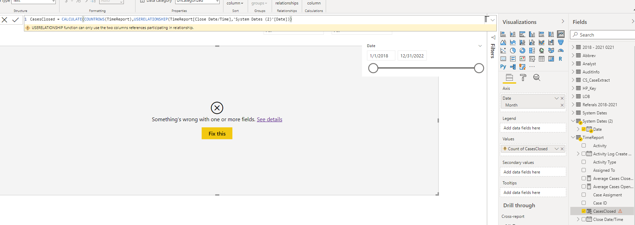Select the scatter chart visualization
635x225 pixels.
[x=503, y=51]
